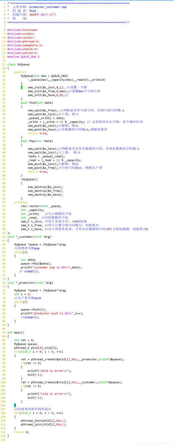Click the highlighted closing brace on line 106
Image resolution: width=174 pixels, height=446 pixels.
[15, 405]
